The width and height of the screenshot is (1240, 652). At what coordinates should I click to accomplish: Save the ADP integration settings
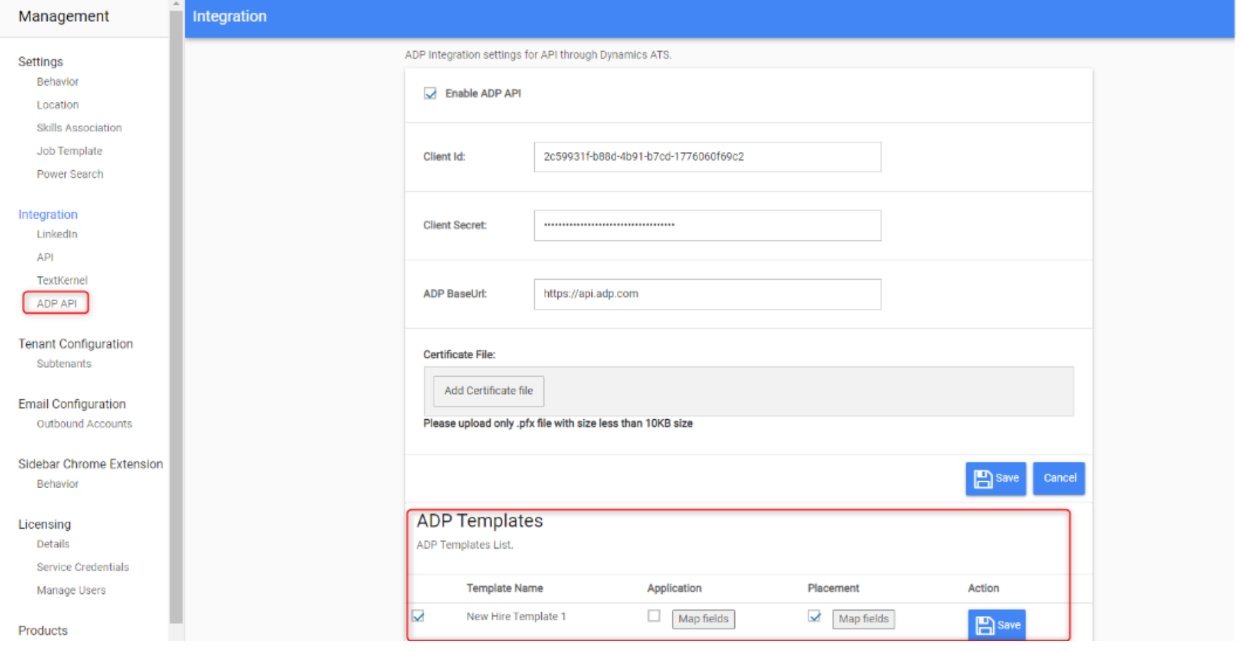point(995,479)
